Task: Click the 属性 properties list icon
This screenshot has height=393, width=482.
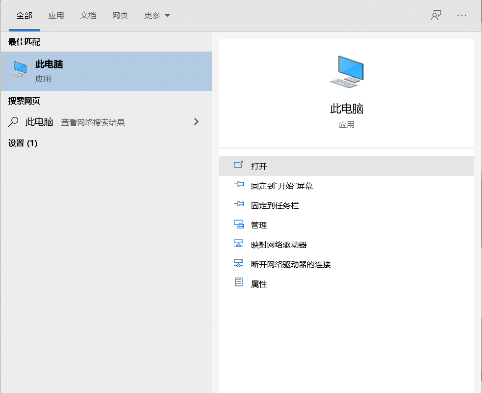Action: 239,282
